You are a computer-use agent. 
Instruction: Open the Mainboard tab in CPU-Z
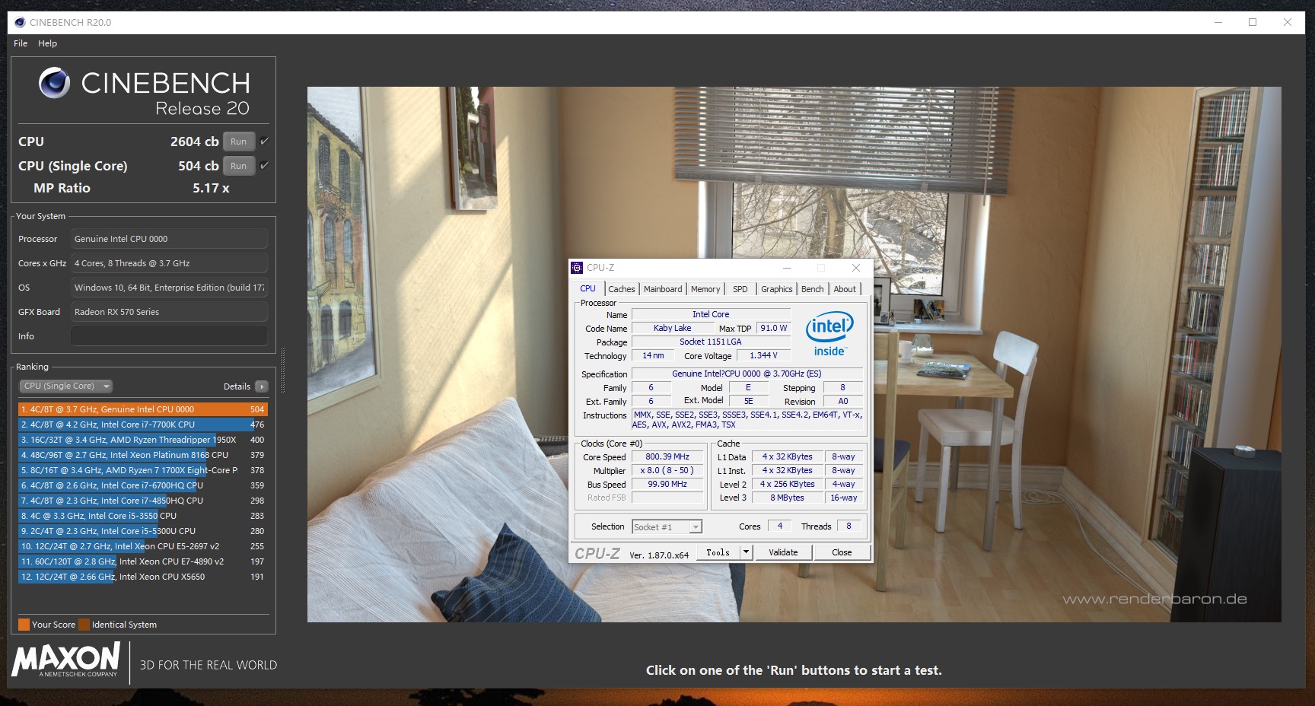[663, 289]
